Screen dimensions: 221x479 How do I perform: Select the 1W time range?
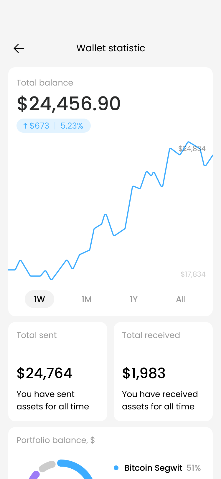pyautogui.click(x=39, y=299)
